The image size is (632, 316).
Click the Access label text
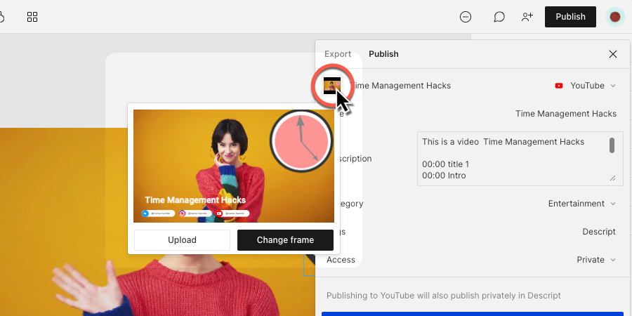tap(341, 260)
